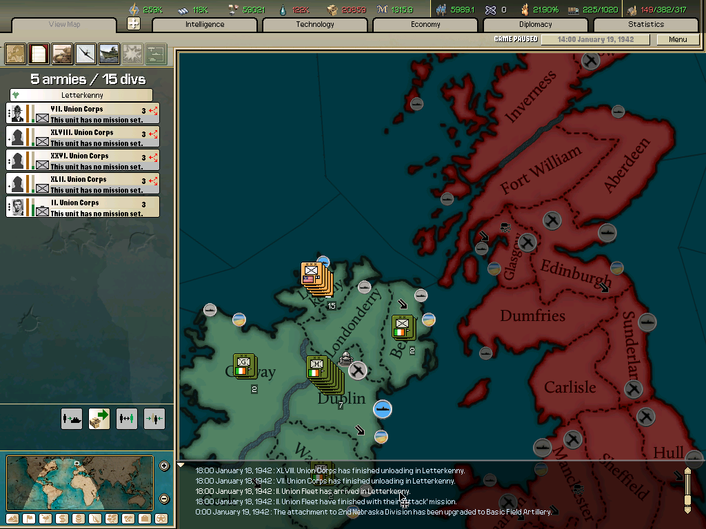Toggle the economic dollar map mode
This screenshot has width=706, height=529.
pos(62,520)
